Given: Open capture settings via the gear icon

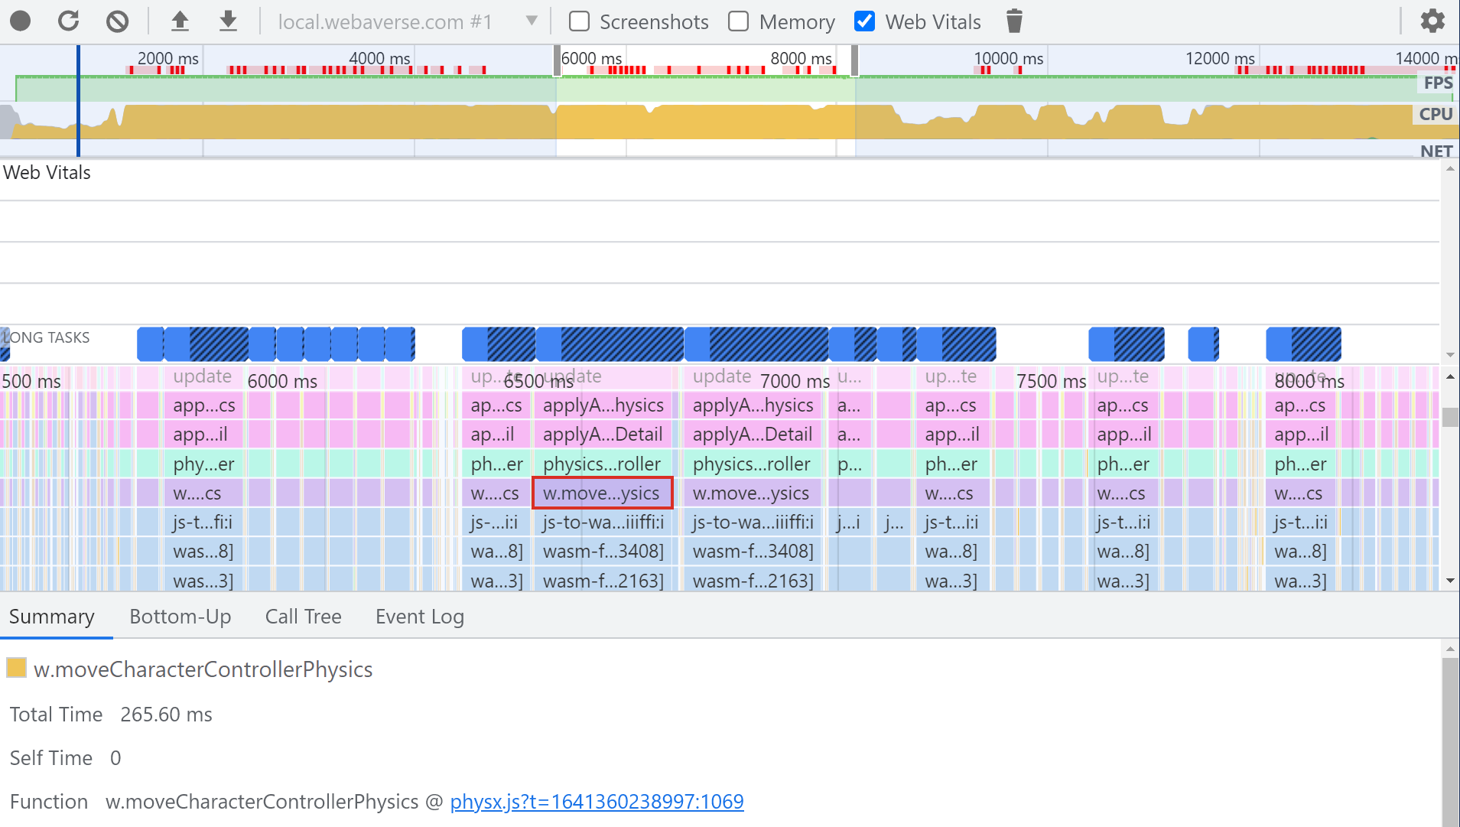Looking at the screenshot, I should click(x=1433, y=21).
